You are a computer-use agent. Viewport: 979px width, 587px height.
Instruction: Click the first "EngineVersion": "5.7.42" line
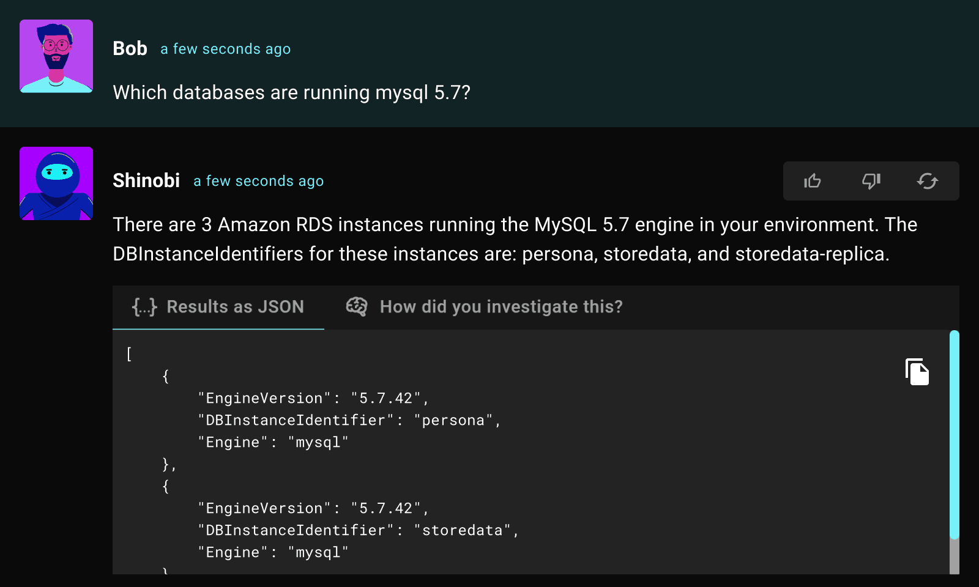coord(313,398)
